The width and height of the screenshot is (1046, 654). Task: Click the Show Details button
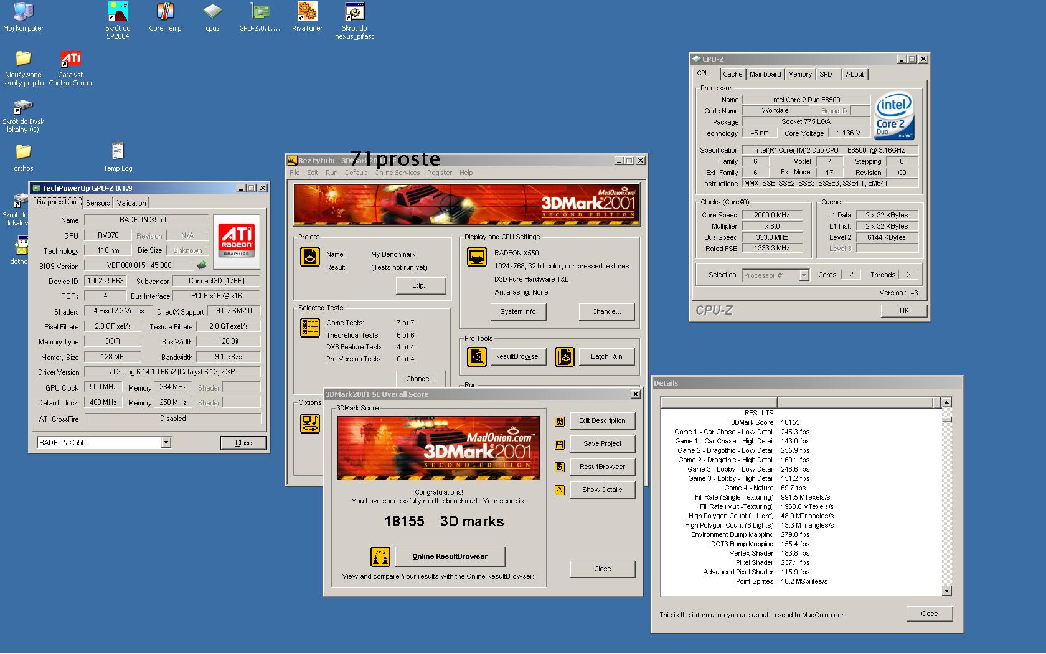coord(602,490)
